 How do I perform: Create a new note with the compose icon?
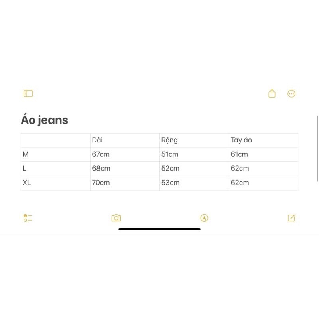pyautogui.click(x=291, y=218)
